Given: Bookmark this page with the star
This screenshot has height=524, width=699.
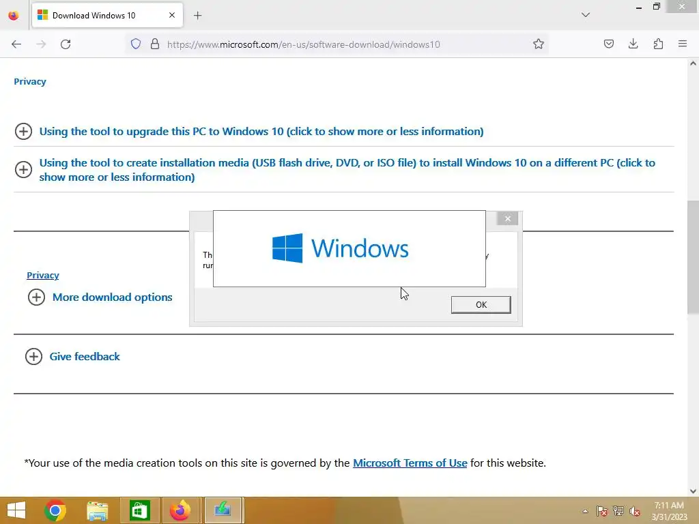Looking at the screenshot, I should coord(539,44).
